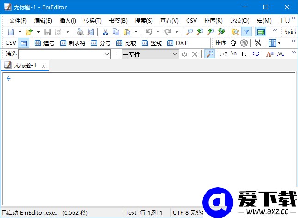Click 行 1,列 1 in status bar

pyautogui.click(x=151, y=213)
